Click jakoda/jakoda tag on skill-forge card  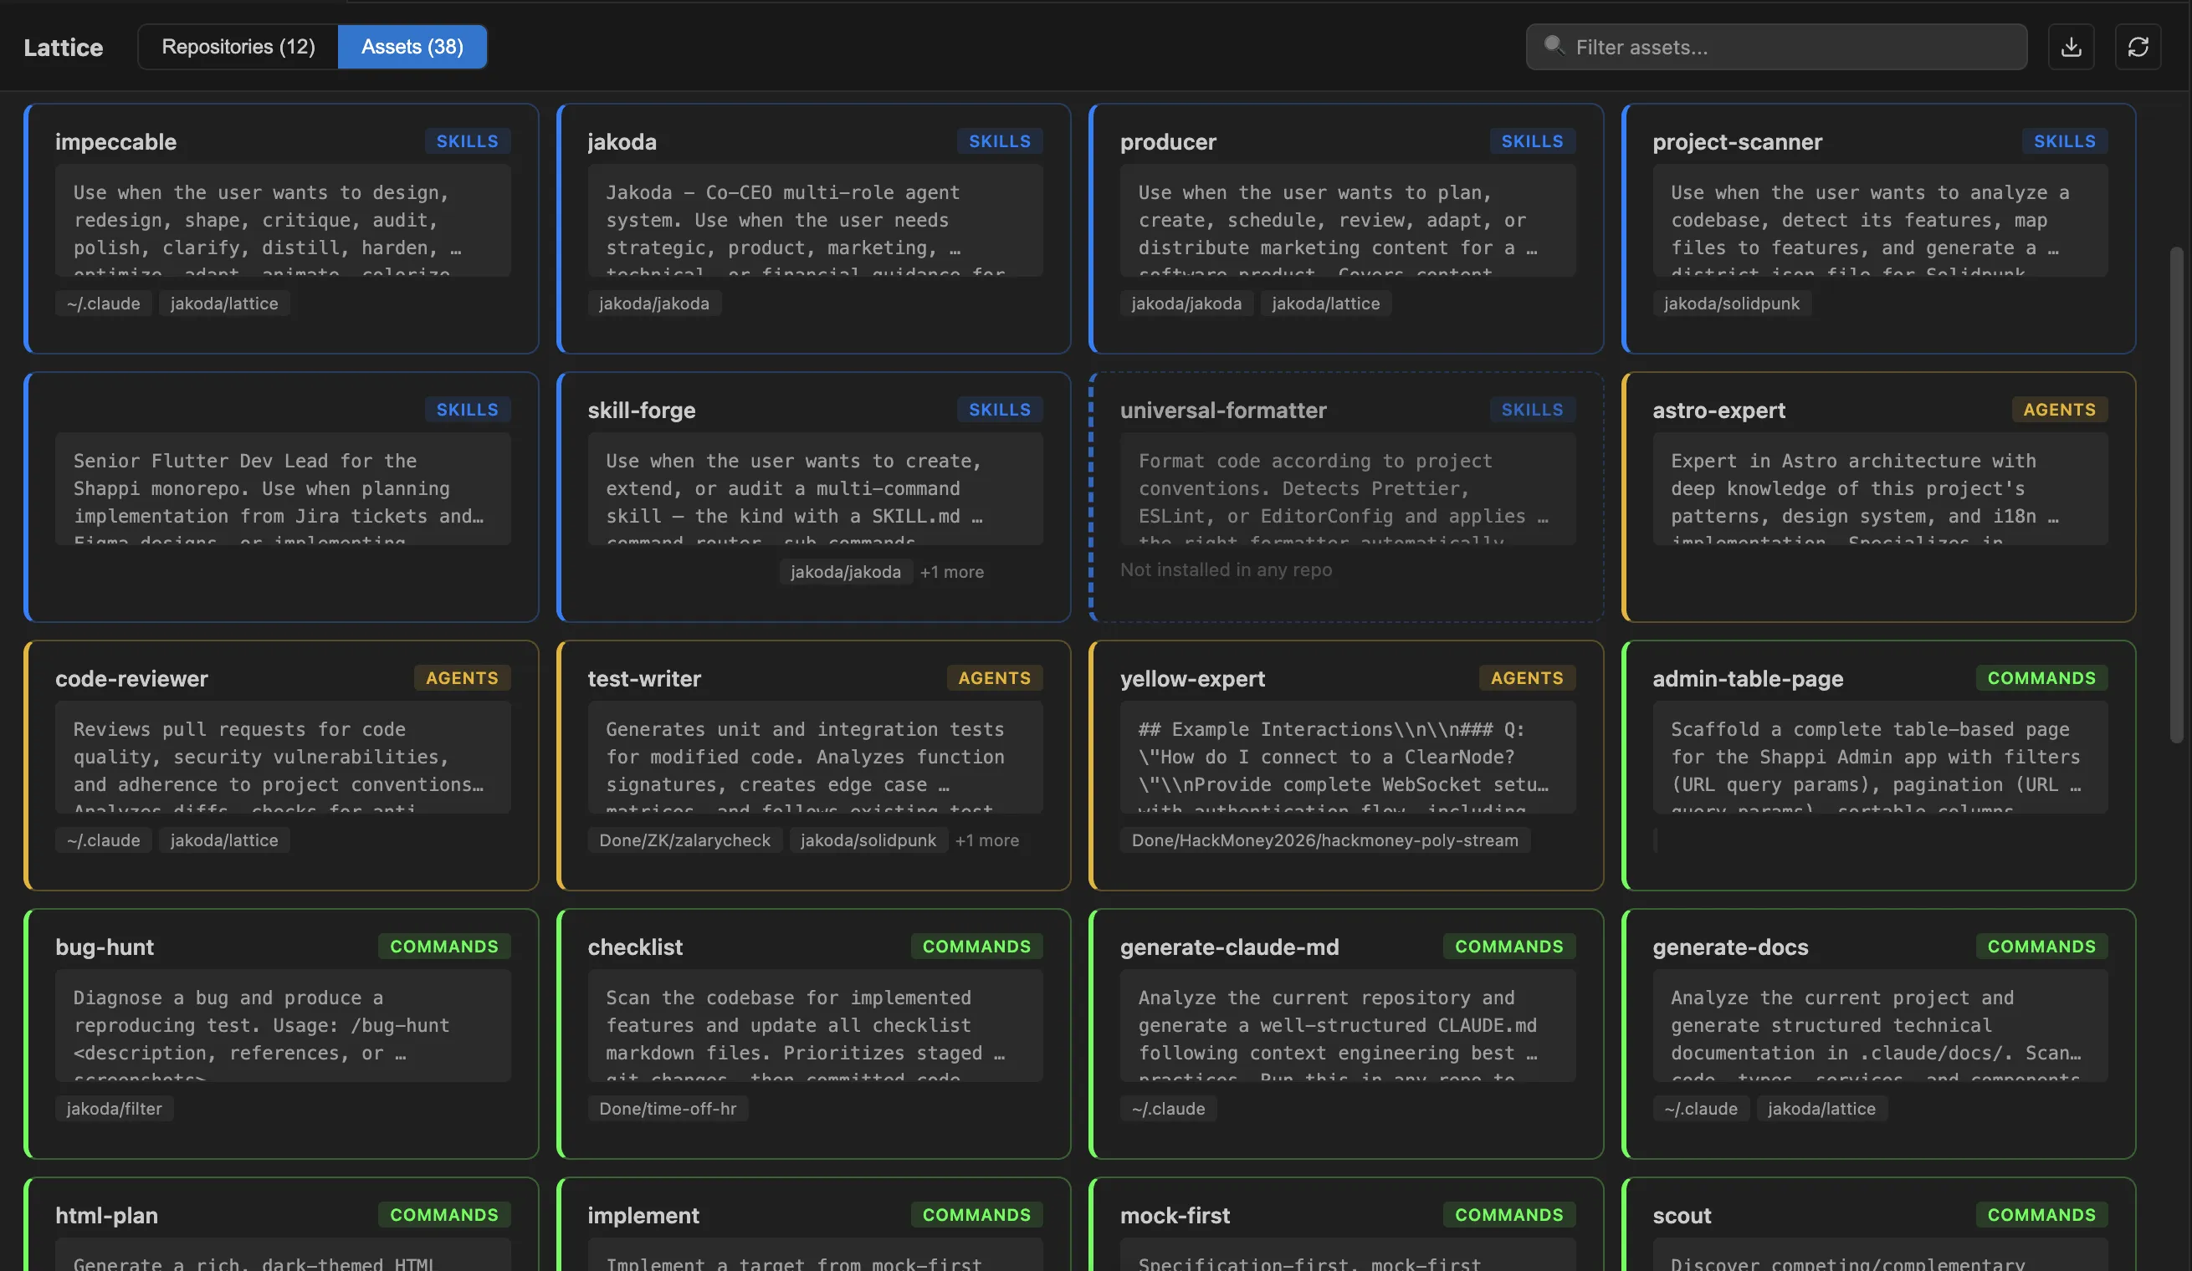[846, 572]
